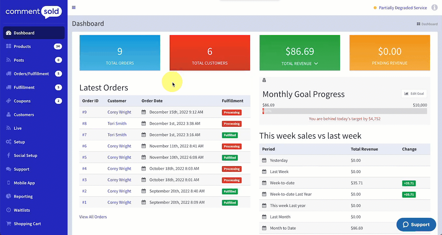Screen dimensions: 442x235
Task: Click the Dashboard speedometer icon in sidebar
Action: click(8, 33)
